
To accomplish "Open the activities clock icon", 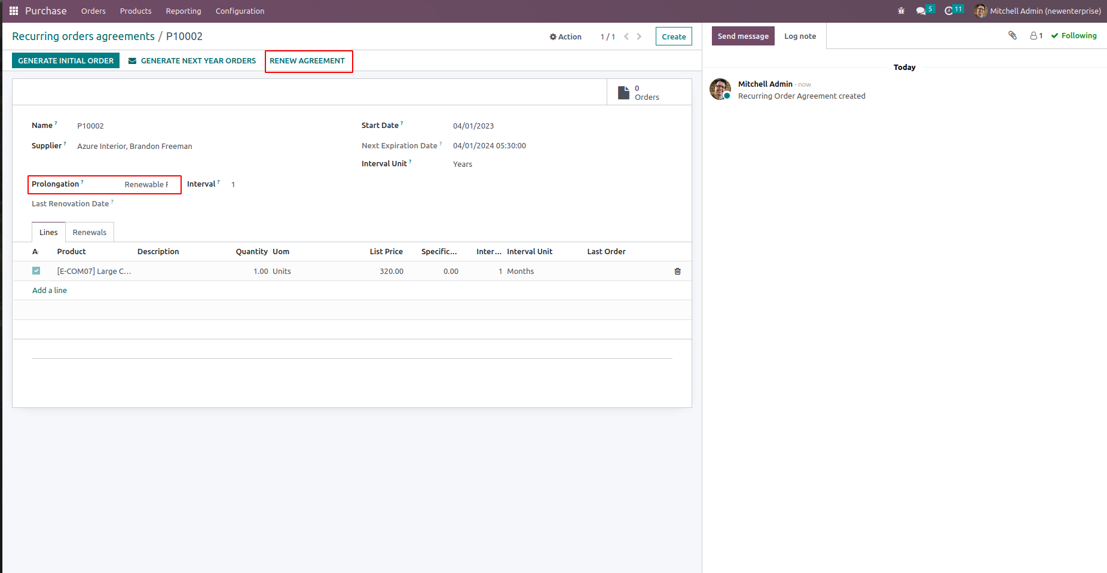I will tap(949, 11).
